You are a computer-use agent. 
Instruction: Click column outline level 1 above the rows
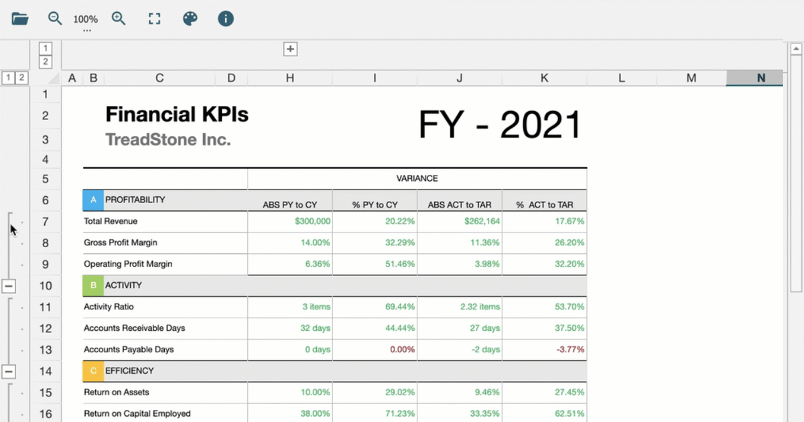tap(46, 48)
